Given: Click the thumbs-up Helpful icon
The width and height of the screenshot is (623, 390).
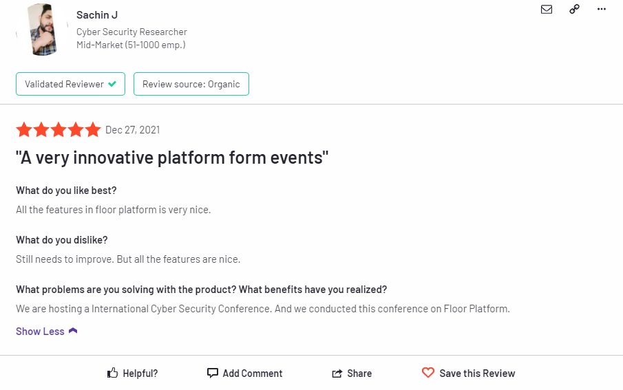Looking at the screenshot, I should coord(112,373).
